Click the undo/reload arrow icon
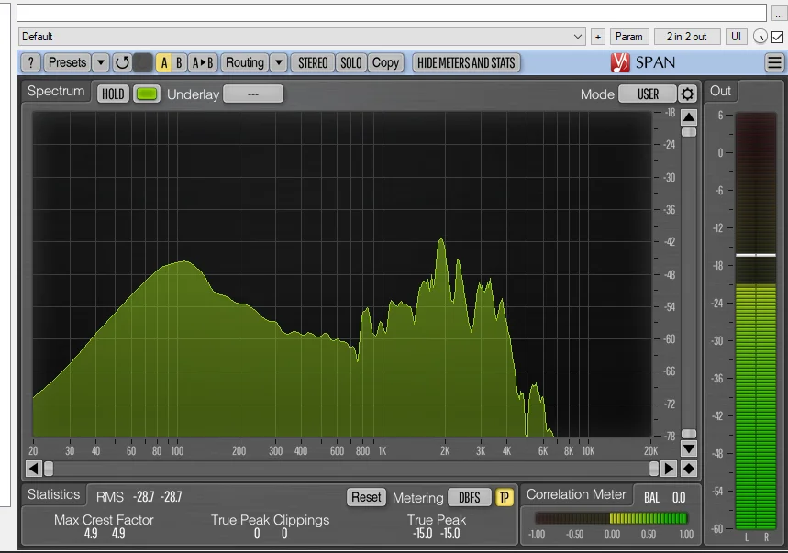788x553 pixels. pyautogui.click(x=122, y=62)
